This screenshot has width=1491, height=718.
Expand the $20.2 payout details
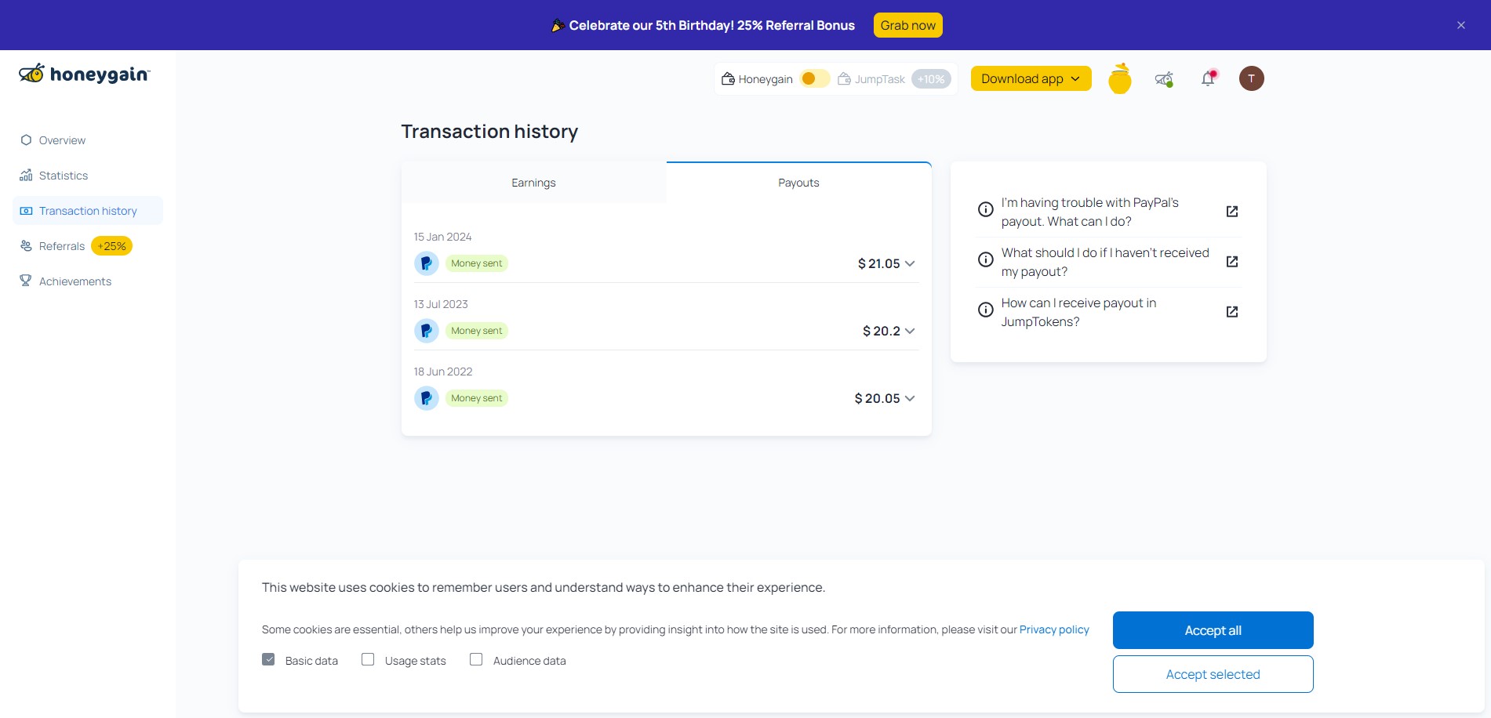910,331
